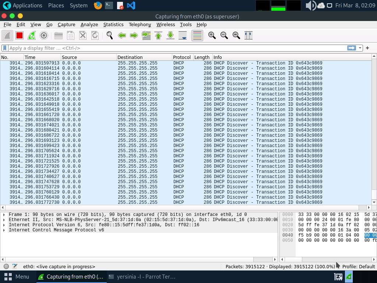Open capture options gear icon
The width and height of the screenshot is (377, 283).
(x=44, y=35)
